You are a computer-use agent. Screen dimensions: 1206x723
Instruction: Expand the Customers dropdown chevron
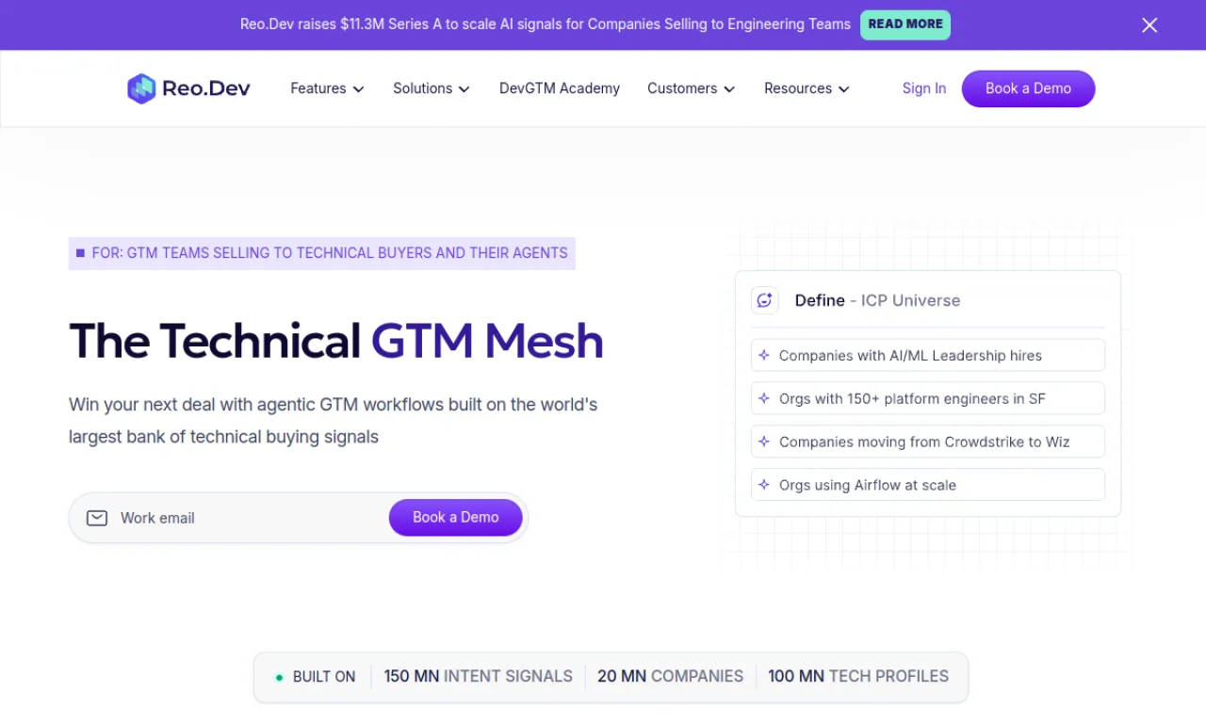pyautogui.click(x=729, y=89)
